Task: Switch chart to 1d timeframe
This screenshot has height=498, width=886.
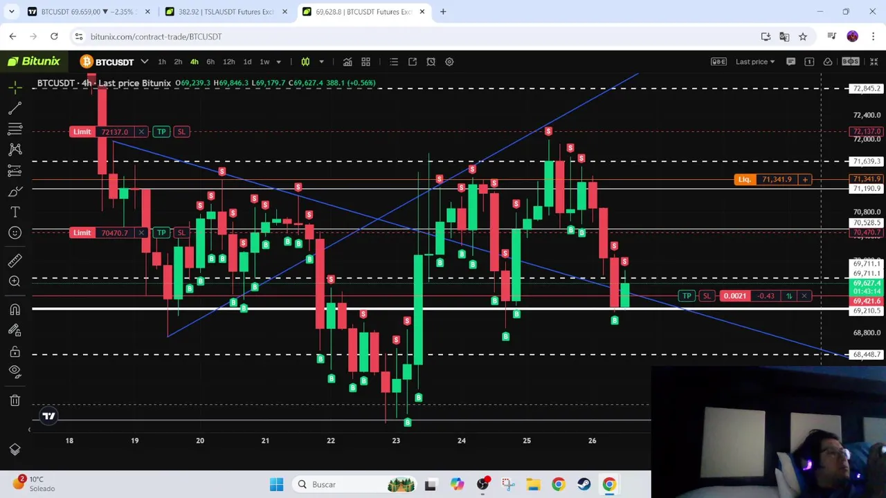Action: [x=247, y=62]
